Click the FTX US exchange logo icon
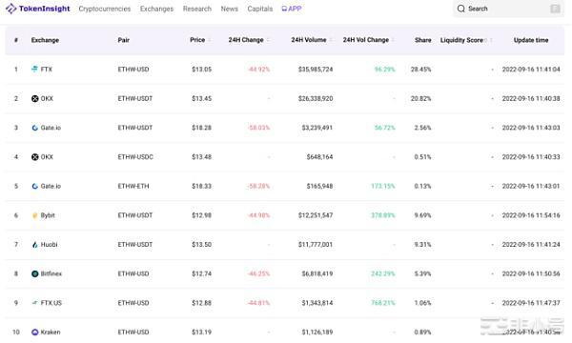The width and height of the screenshot is (572, 343). (35, 303)
